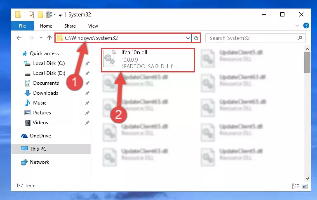Switch to Details view in status bar

point(296,186)
